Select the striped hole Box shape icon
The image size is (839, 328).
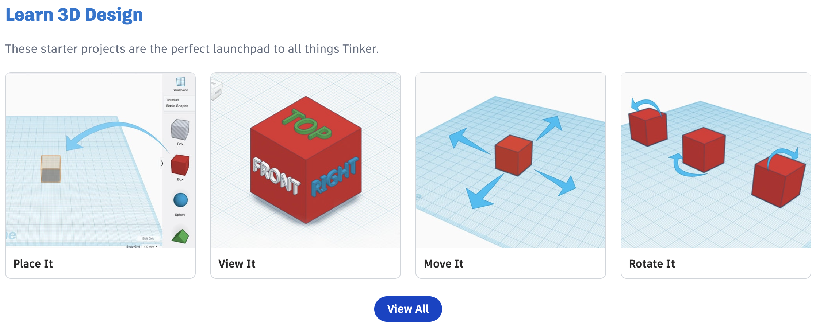coord(180,130)
